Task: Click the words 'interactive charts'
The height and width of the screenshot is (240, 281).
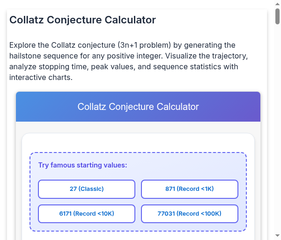Action: [x=40, y=78]
